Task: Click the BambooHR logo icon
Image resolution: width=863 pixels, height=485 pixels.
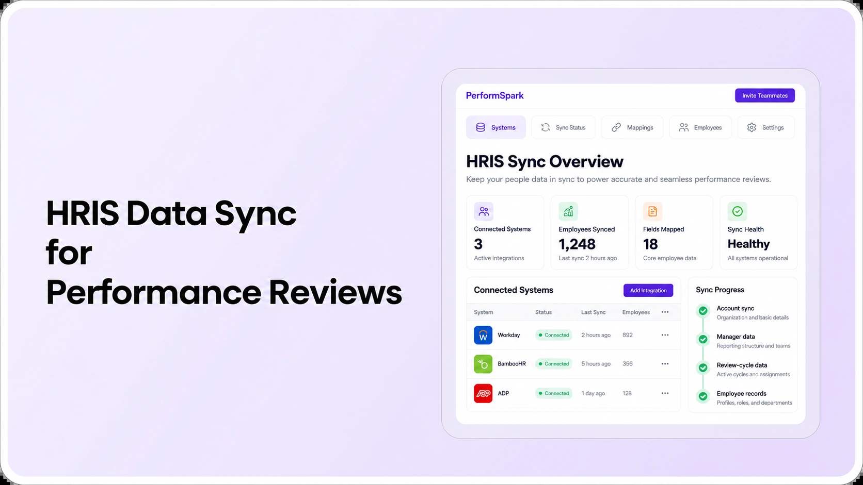Action: (x=483, y=364)
